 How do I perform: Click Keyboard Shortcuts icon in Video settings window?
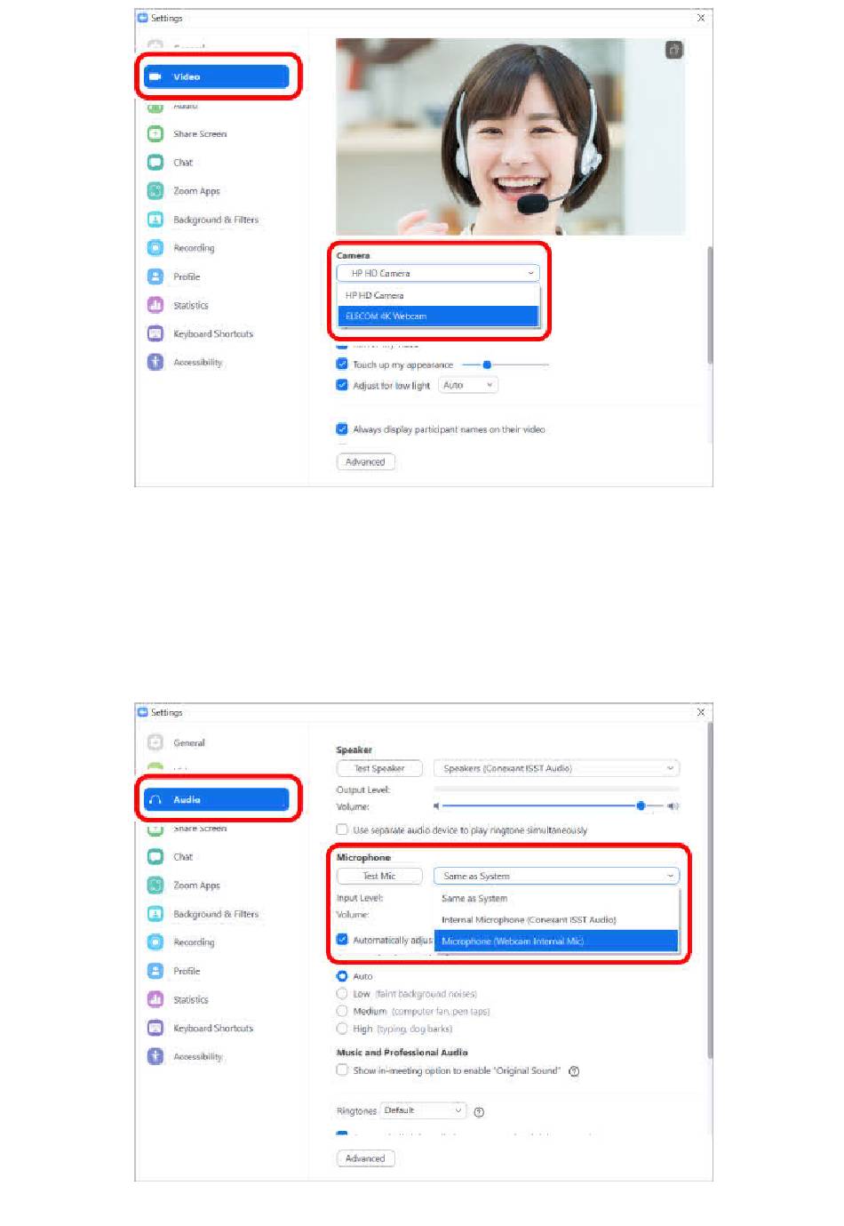click(155, 333)
